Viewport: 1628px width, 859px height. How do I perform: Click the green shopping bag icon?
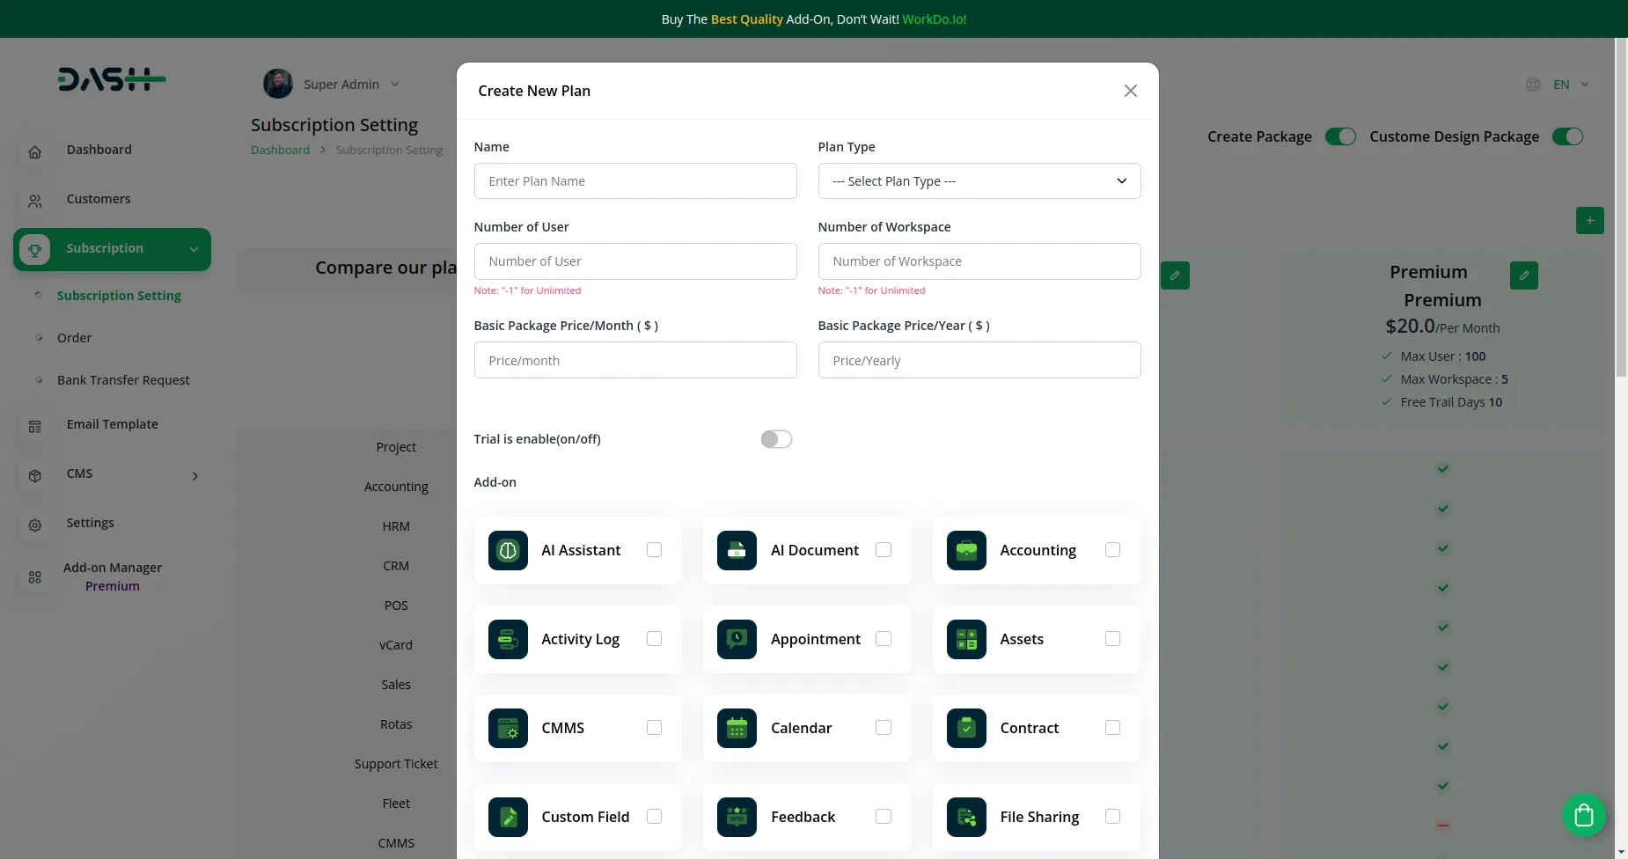coord(1584,815)
